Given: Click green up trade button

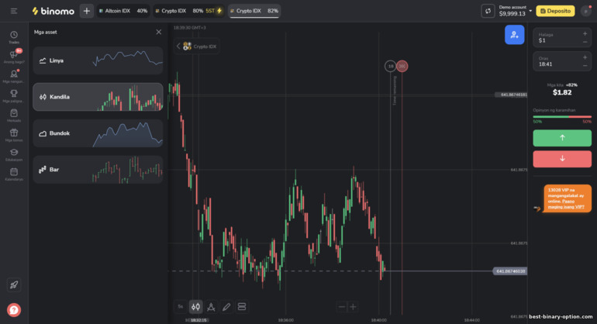Looking at the screenshot, I should click(562, 138).
